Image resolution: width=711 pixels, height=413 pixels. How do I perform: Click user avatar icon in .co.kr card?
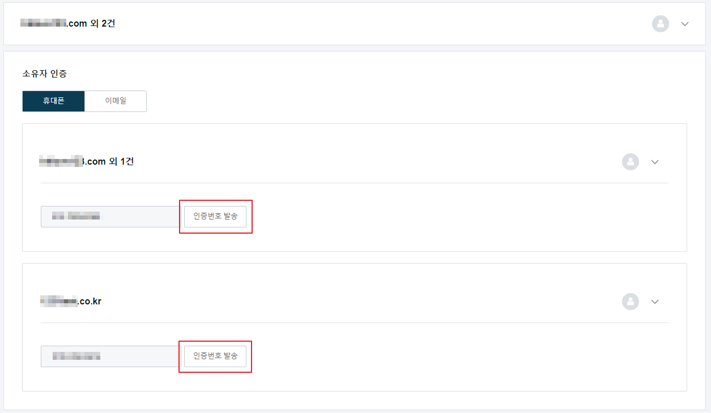tap(631, 302)
